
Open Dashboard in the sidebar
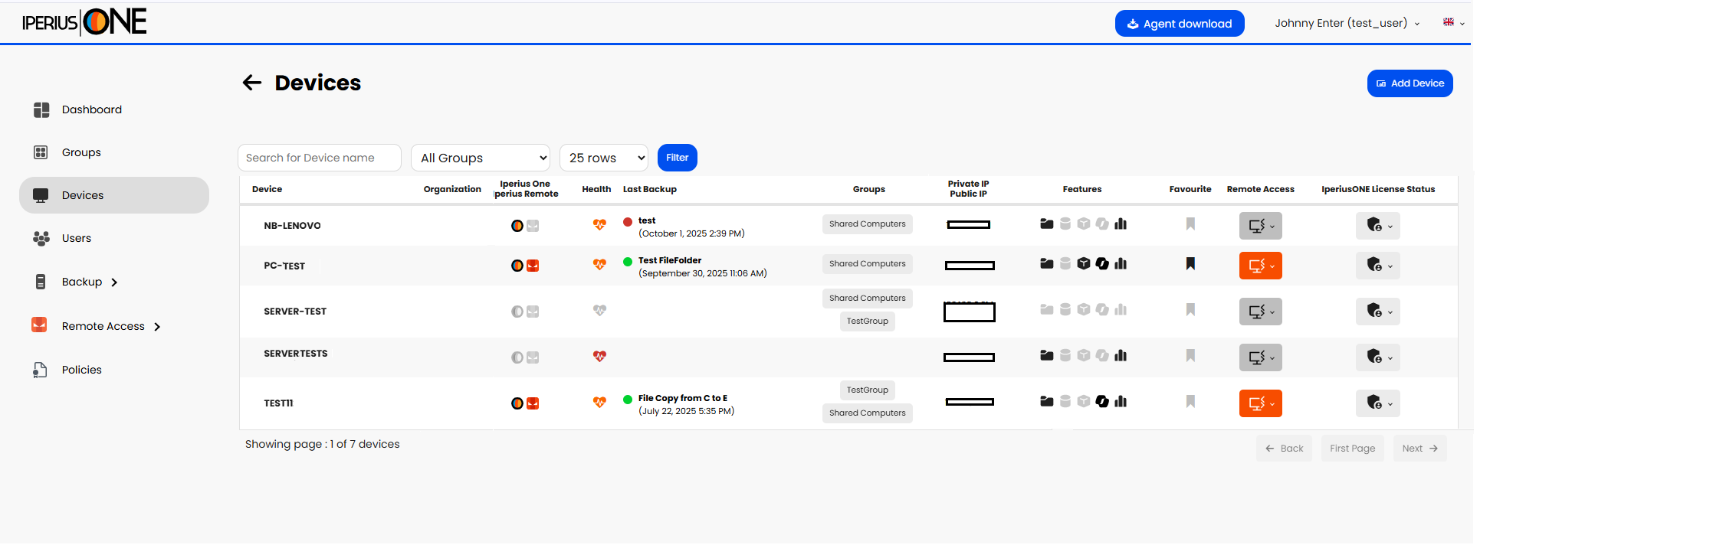pyautogui.click(x=91, y=109)
